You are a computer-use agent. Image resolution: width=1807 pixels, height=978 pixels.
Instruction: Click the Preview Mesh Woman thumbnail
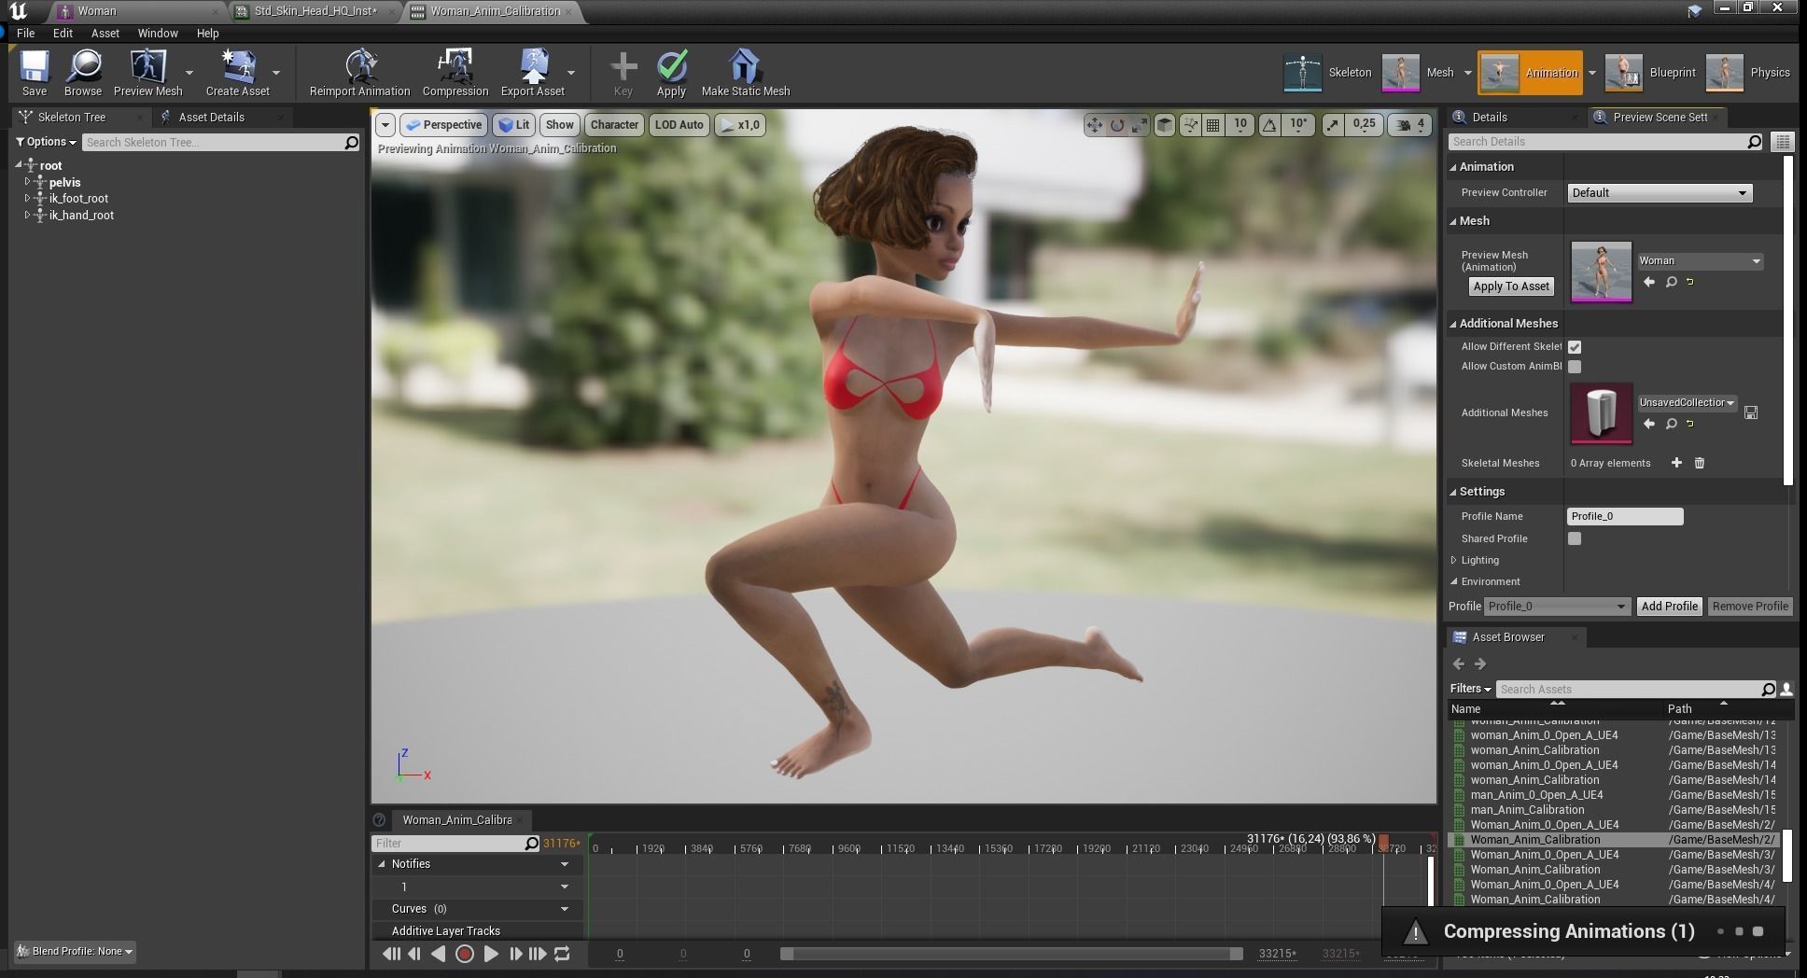point(1602,272)
